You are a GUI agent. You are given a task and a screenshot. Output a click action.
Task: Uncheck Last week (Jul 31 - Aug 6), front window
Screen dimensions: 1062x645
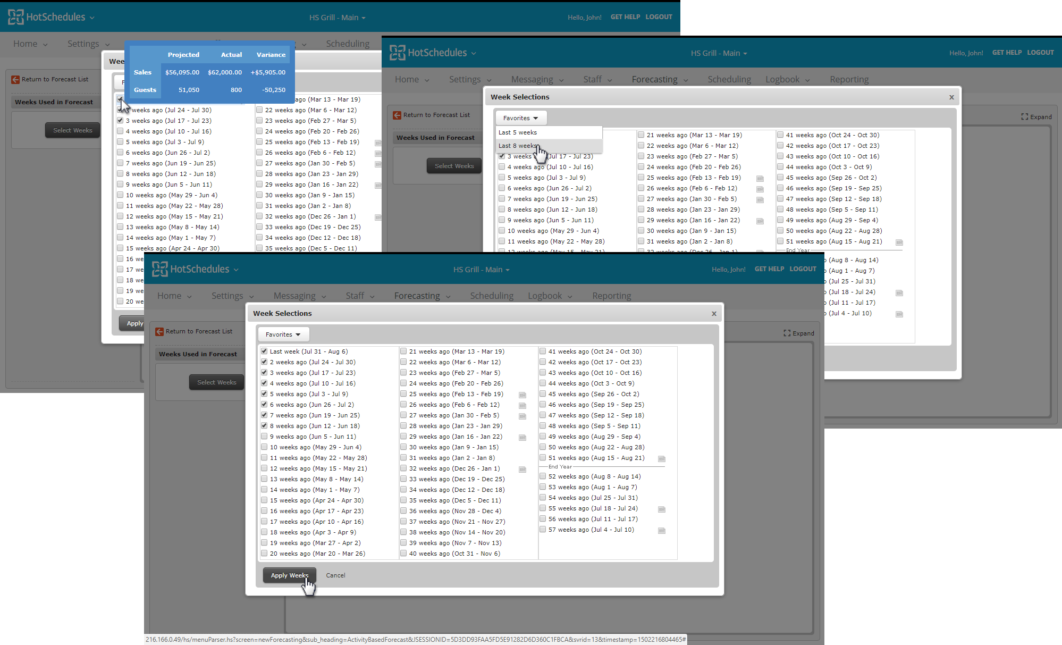tap(264, 351)
